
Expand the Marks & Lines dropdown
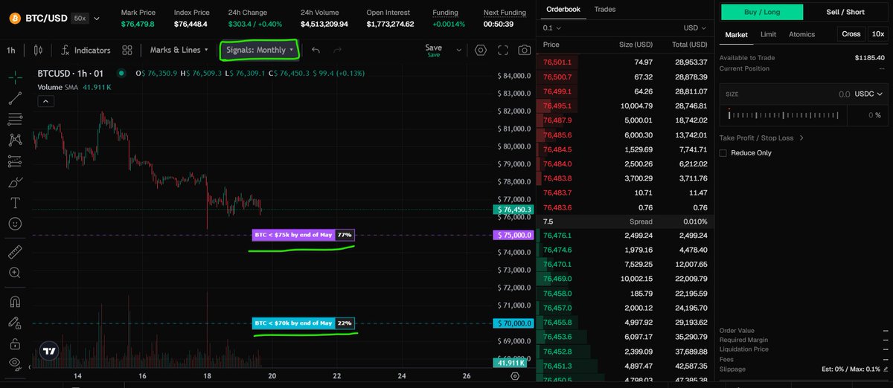point(179,50)
